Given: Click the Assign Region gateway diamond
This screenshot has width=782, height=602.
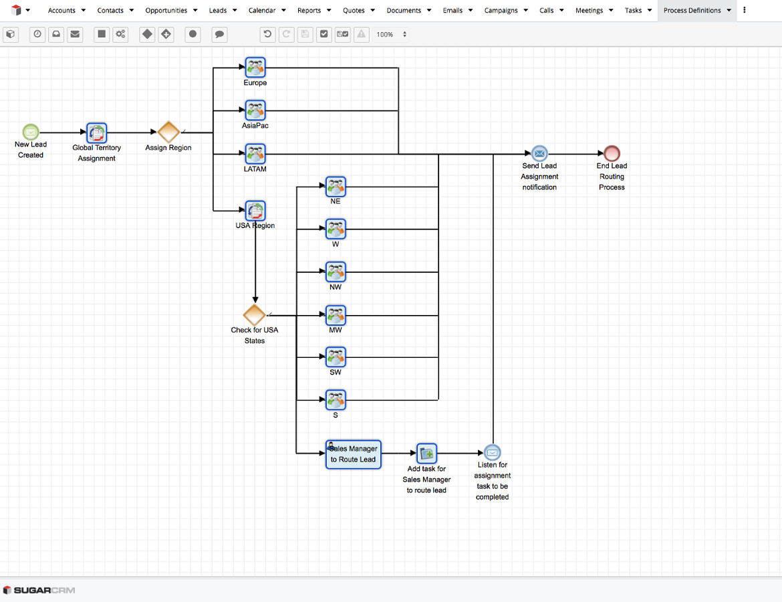Looking at the screenshot, I should [x=168, y=132].
